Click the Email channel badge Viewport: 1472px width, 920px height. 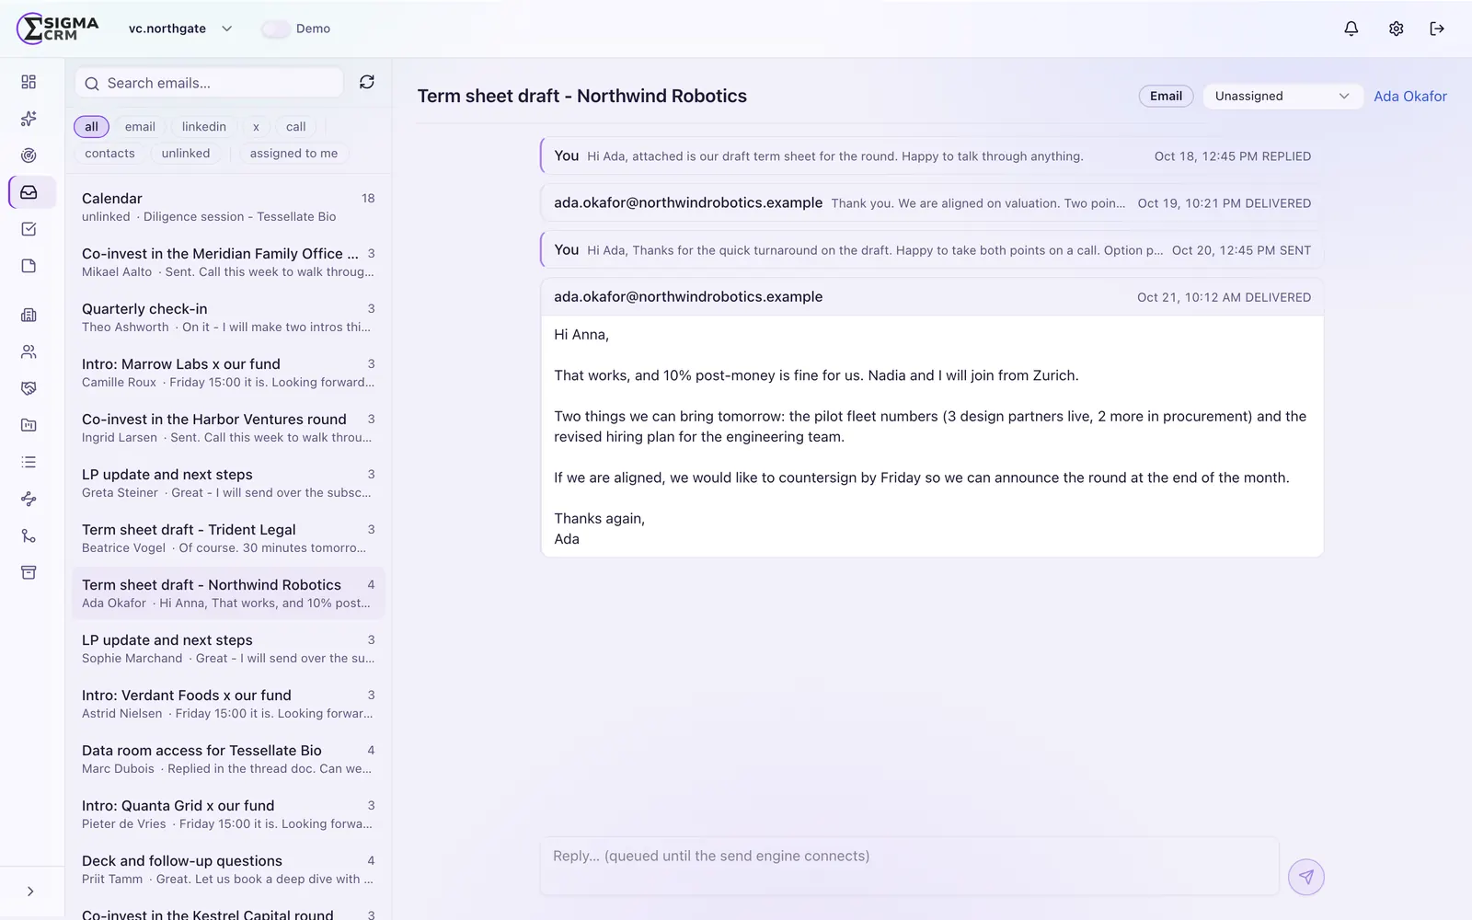[1166, 96]
